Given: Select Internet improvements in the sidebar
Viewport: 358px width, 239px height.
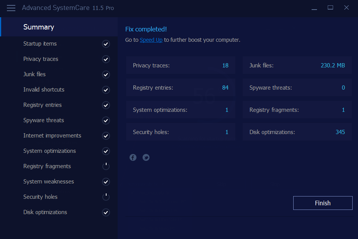Looking at the screenshot, I should 52,136.
